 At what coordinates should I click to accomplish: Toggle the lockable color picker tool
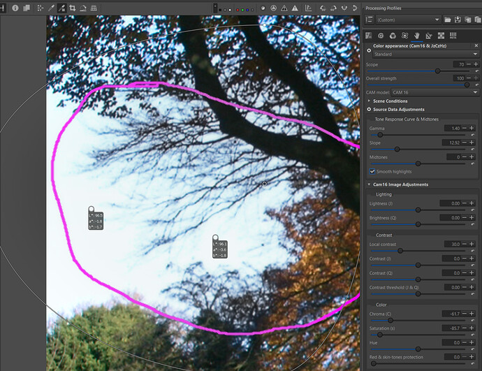(61, 8)
